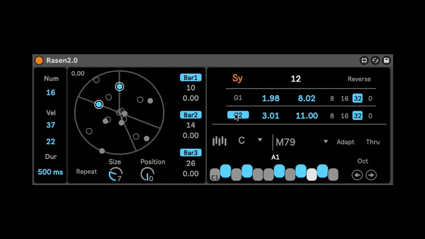Toggle the Repeat option
The height and width of the screenshot is (239, 425).
click(x=87, y=172)
